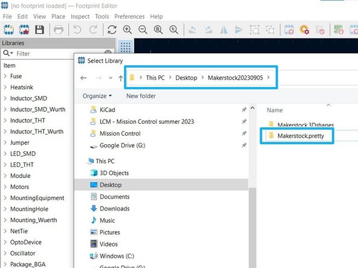
Task: Click the navigation pane scroll up arrow
Action: point(252,108)
